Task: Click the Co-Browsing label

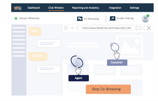Action: [91, 19]
